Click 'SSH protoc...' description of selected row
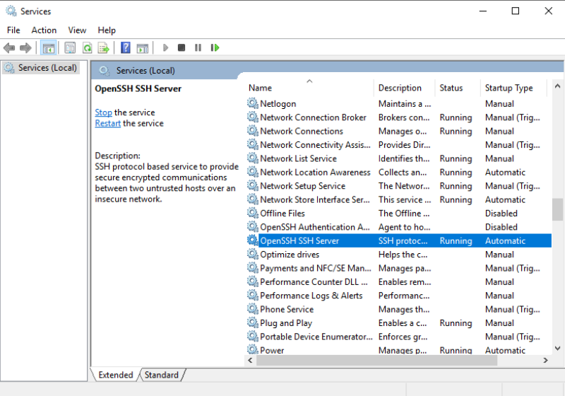The width and height of the screenshot is (565, 396). 403,240
